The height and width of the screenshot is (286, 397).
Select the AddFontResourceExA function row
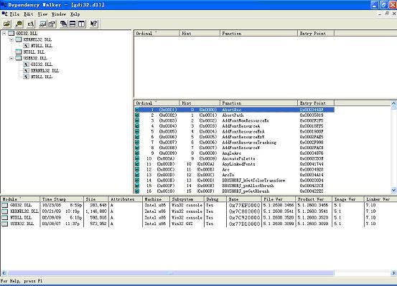coord(235,131)
